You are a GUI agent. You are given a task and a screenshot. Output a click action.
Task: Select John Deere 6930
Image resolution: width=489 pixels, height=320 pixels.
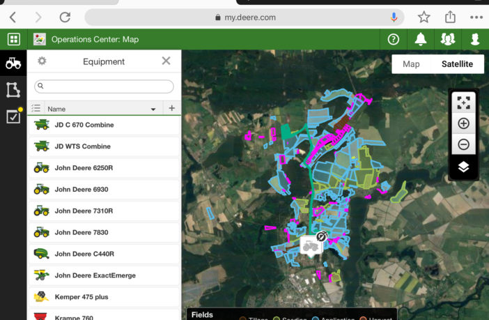tap(104, 189)
